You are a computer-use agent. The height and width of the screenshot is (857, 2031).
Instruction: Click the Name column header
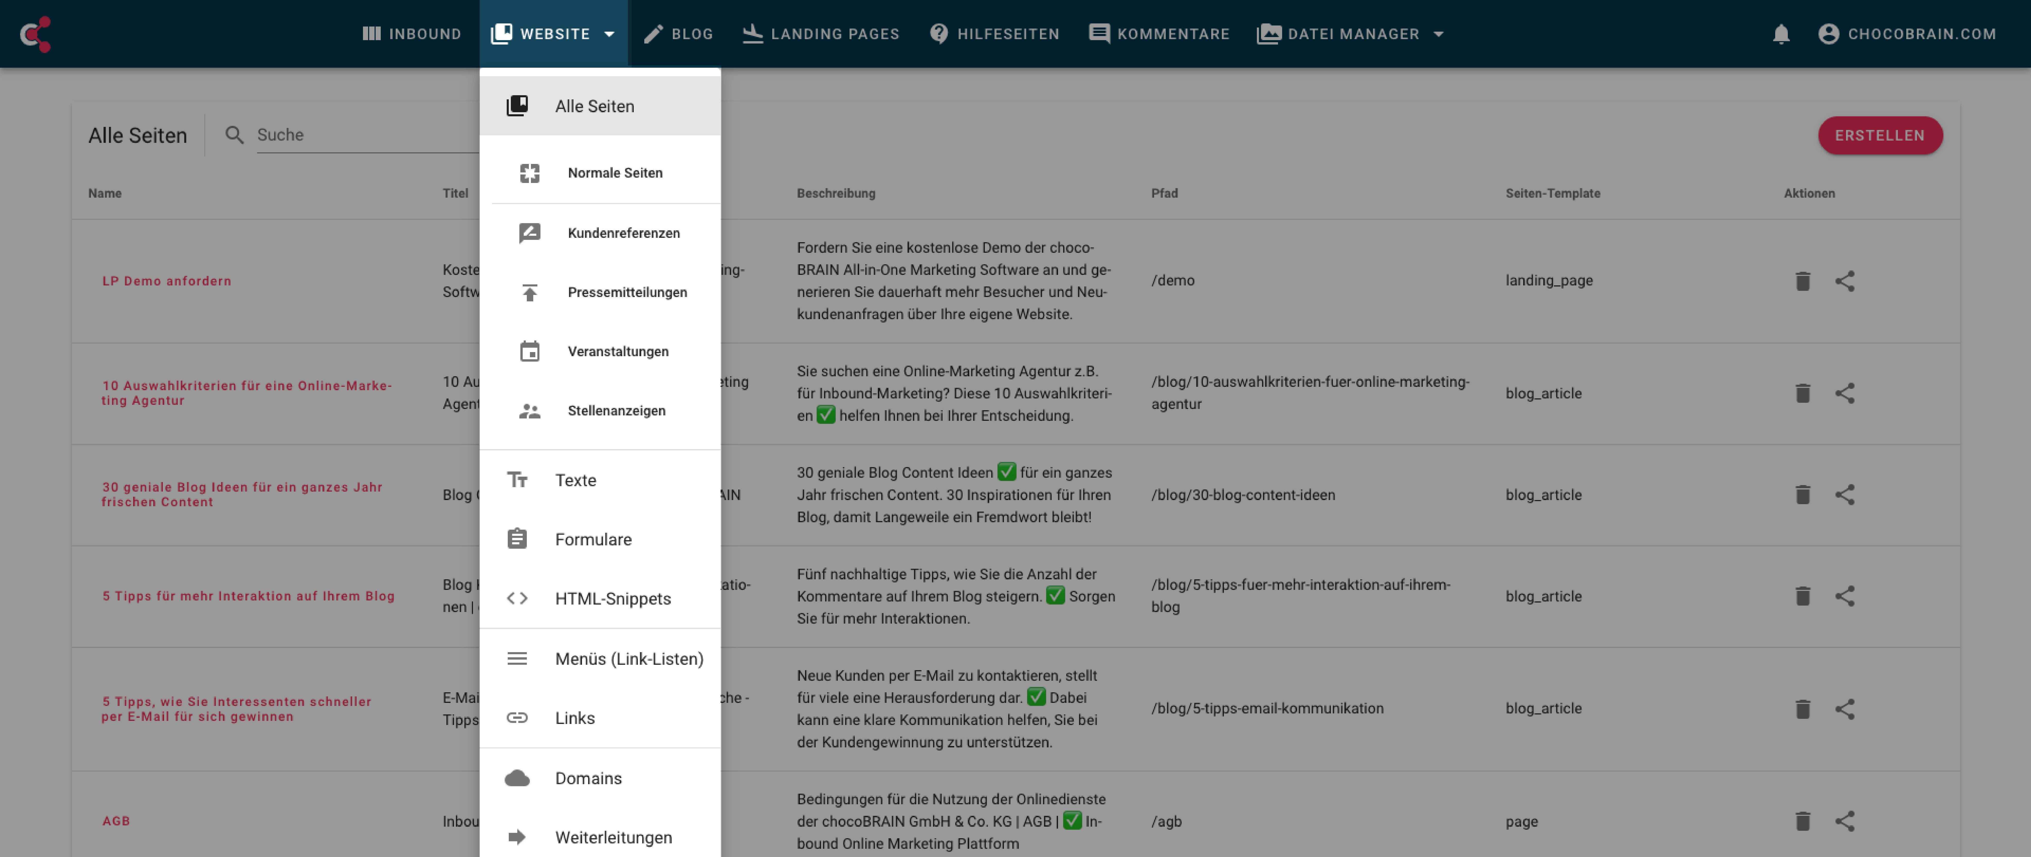coord(105,193)
